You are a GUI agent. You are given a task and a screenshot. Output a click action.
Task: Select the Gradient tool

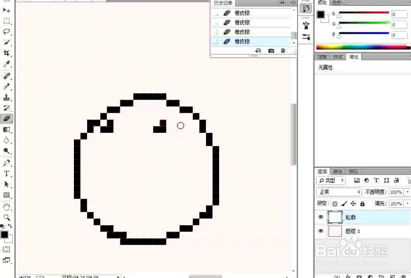pyautogui.click(x=6, y=129)
